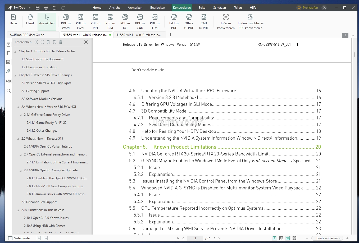Collapse 2.4.1 GeForce Game Ready Driver node

[x=21, y=115]
